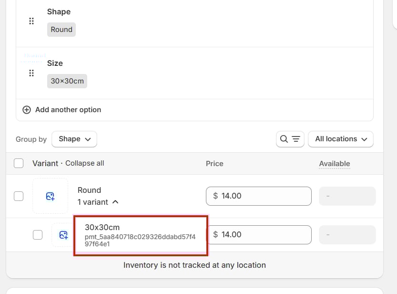The width and height of the screenshot is (397, 294).
Task: Add image to 30x30cm variant
Action: point(63,235)
